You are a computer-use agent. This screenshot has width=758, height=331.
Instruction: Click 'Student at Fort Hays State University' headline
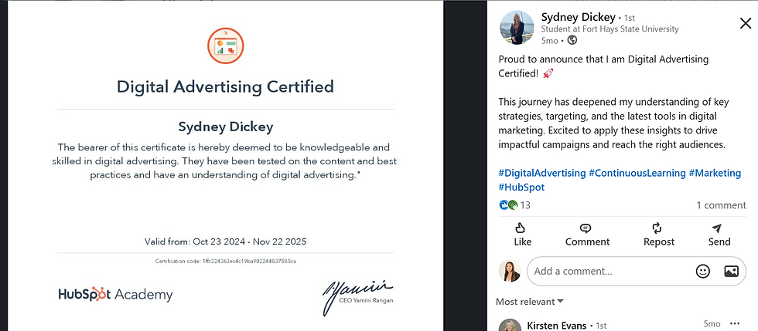pyautogui.click(x=609, y=29)
